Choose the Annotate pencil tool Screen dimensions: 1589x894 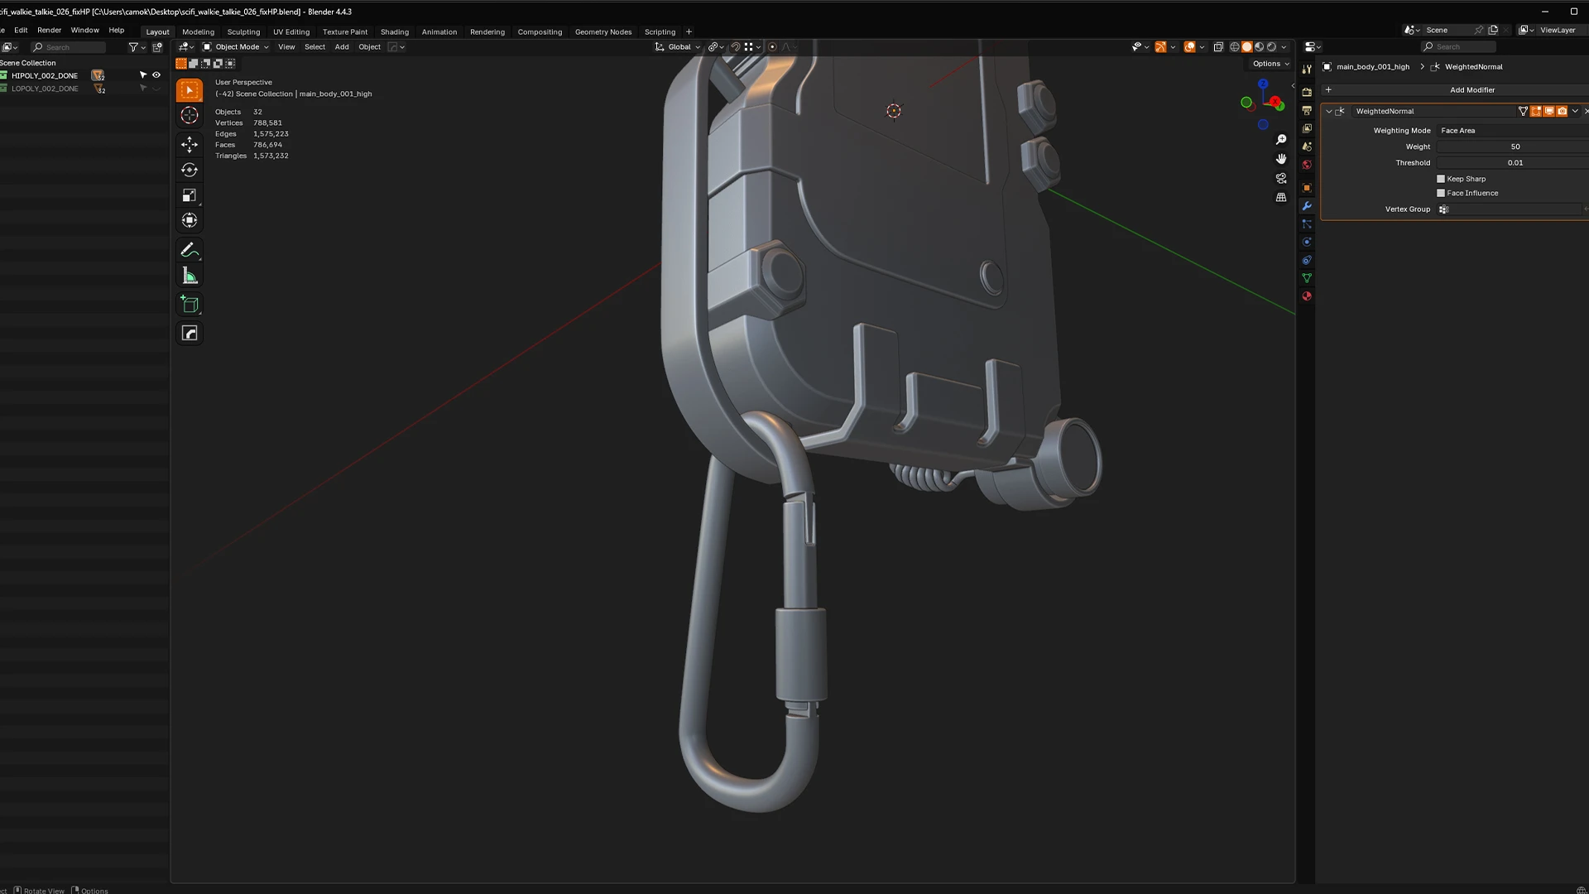point(190,250)
